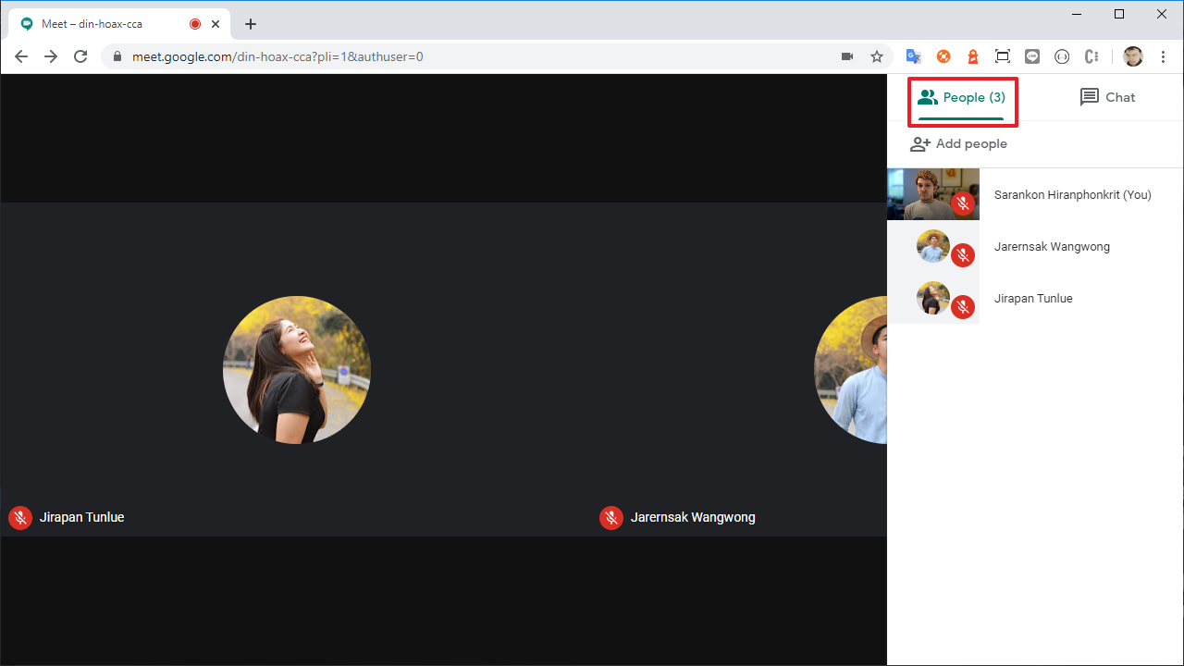Bookmark this page with the star icon

877,56
